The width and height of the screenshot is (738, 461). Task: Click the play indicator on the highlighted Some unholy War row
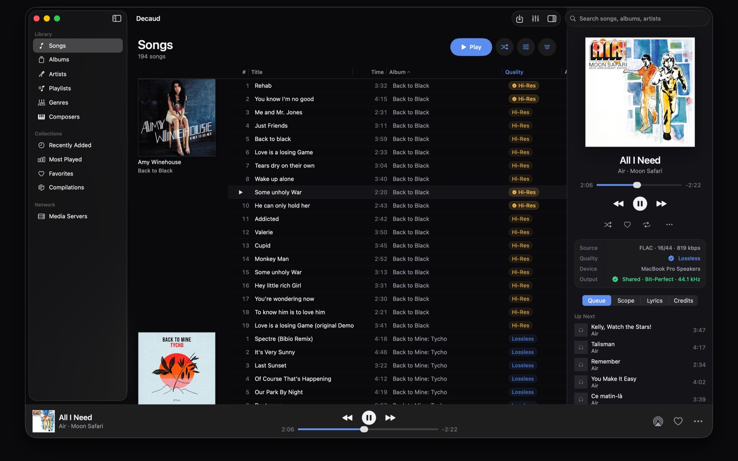click(x=240, y=192)
